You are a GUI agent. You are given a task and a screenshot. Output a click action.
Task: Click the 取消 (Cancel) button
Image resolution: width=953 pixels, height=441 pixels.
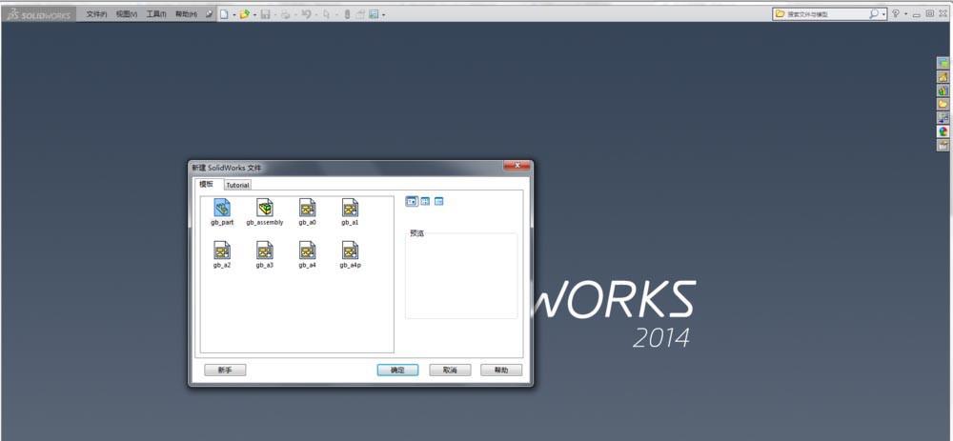click(450, 370)
